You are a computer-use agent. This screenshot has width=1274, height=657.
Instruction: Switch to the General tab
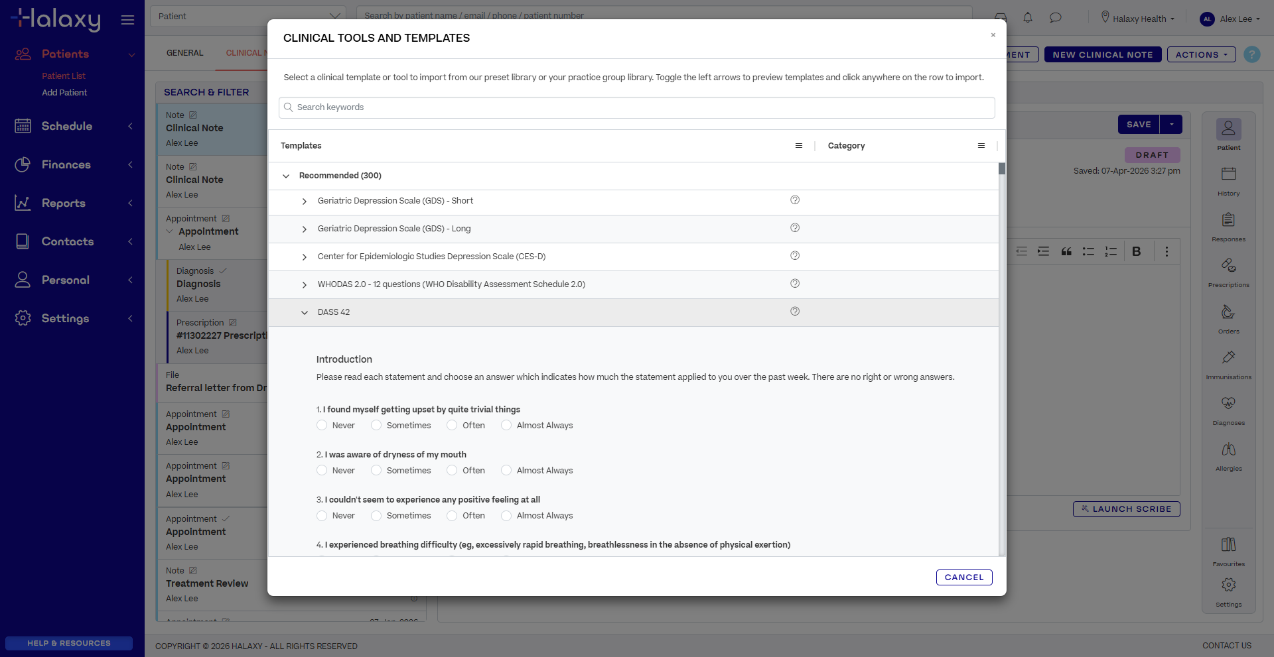(185, 53)
